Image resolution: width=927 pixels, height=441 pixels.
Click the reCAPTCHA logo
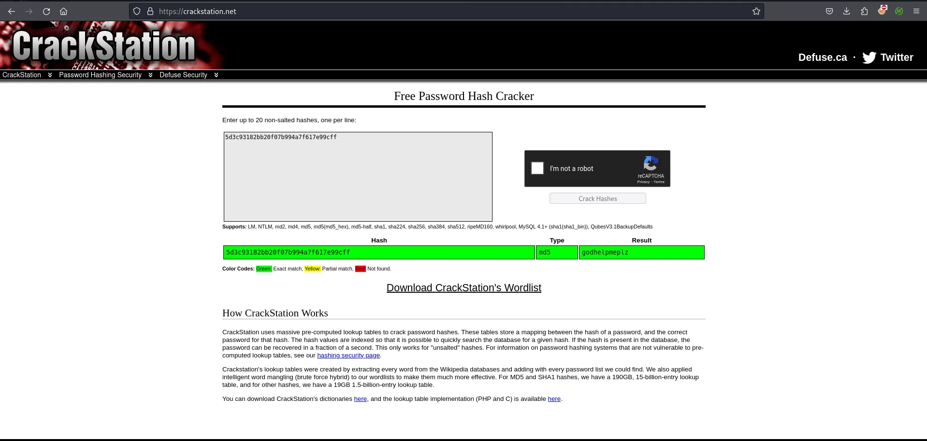651,163
